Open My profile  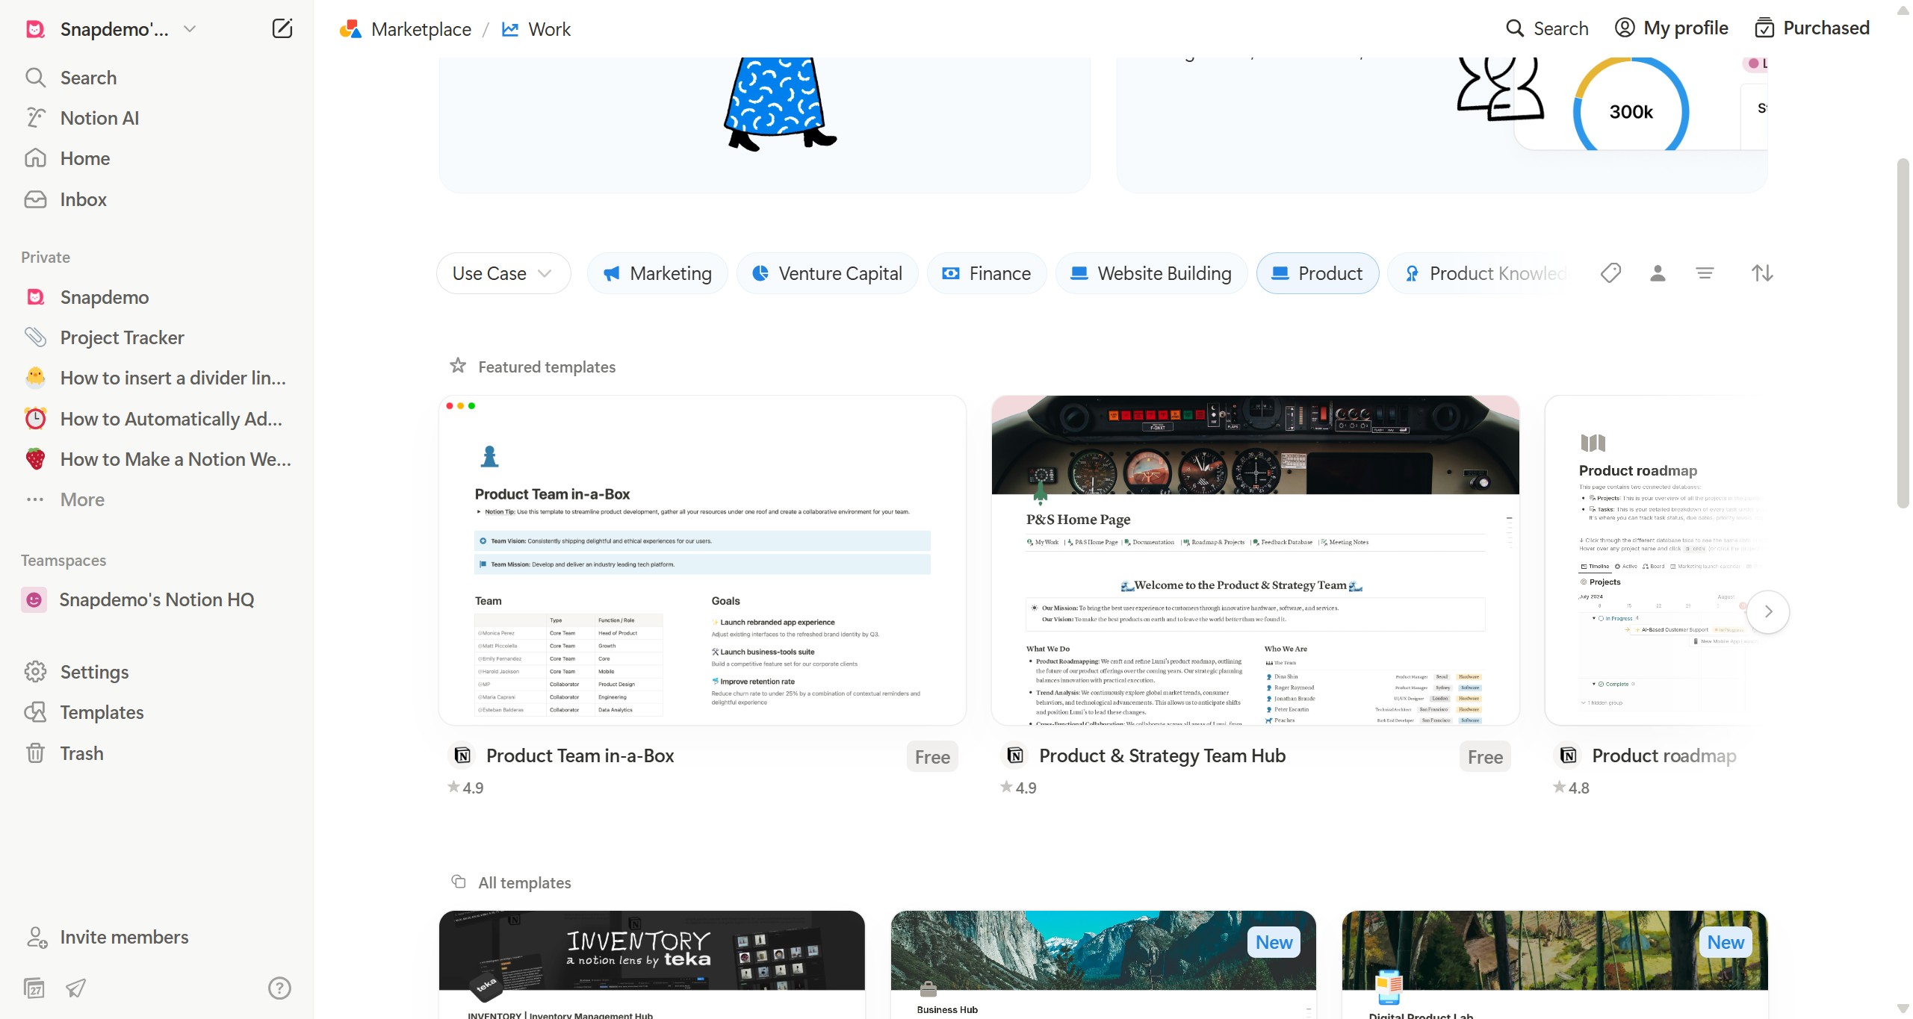click(x=1672, y=28)
